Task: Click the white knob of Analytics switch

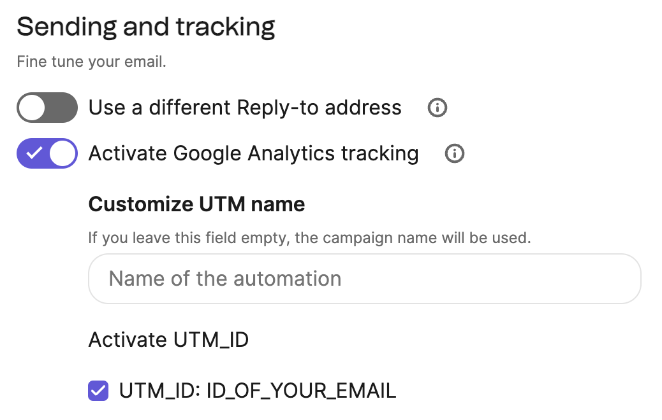Action: (63, 154)
